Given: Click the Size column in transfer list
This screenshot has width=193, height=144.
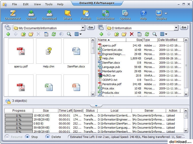Looking at the screenshot, I should 46,111.
